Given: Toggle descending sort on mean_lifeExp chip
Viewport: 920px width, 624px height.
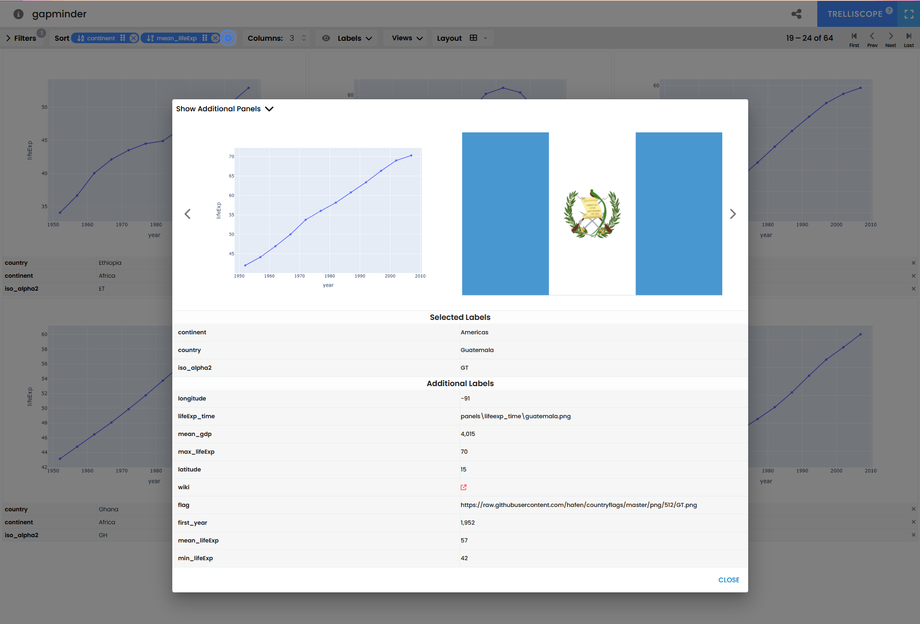Looking at the screenshot, I should (x=150, y=38).
